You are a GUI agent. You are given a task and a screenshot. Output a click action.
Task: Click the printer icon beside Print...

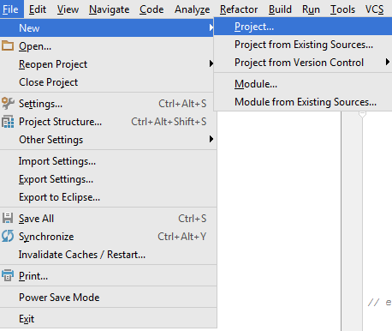click(x=8, y=275)
